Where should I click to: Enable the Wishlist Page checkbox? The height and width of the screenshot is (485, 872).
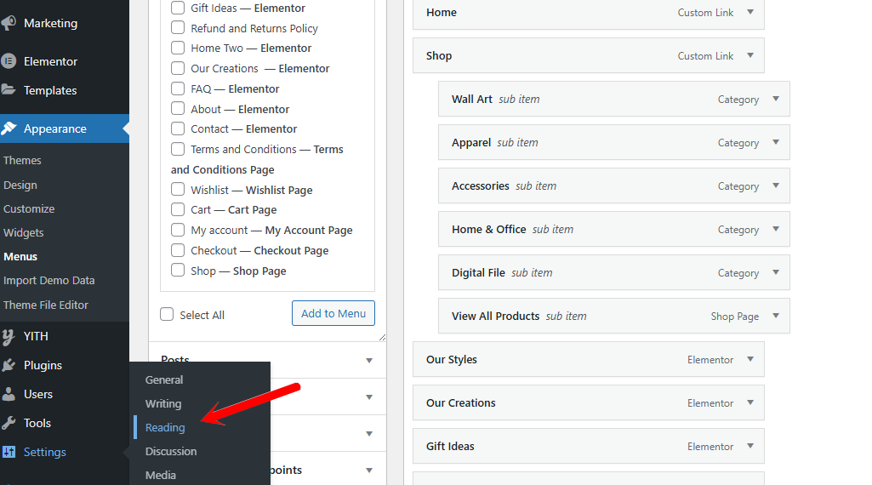178,190
